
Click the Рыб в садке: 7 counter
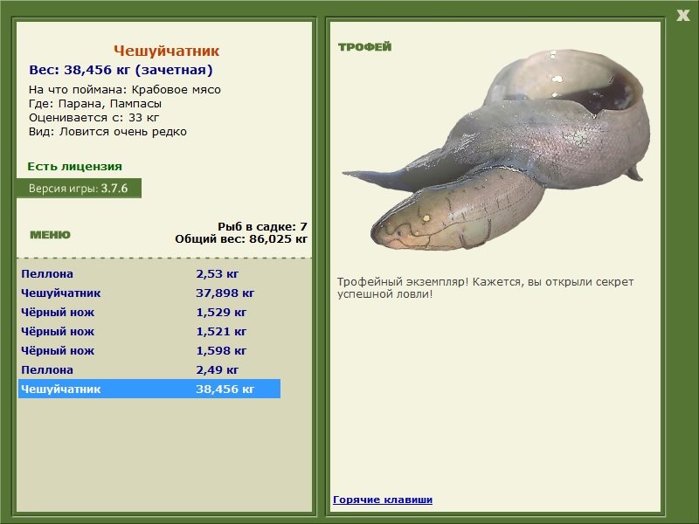coord(262,226)
